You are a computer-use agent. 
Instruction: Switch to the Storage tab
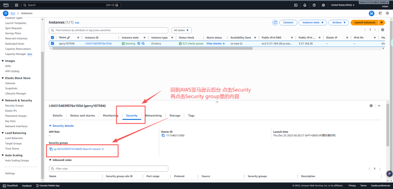pyautogui.click(x=175, y=116)
